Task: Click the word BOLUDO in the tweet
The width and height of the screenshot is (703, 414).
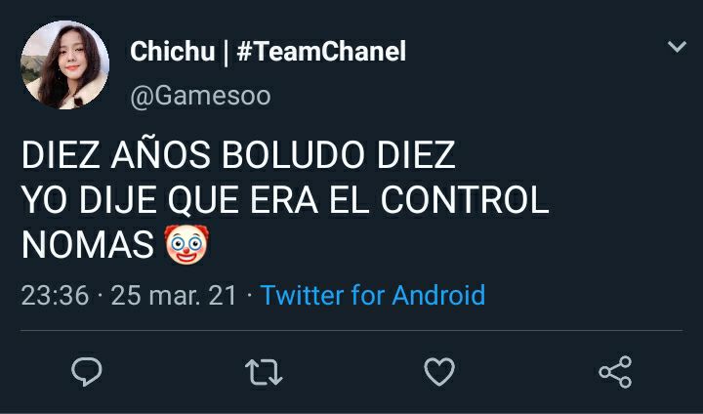Action: point(293,155)
